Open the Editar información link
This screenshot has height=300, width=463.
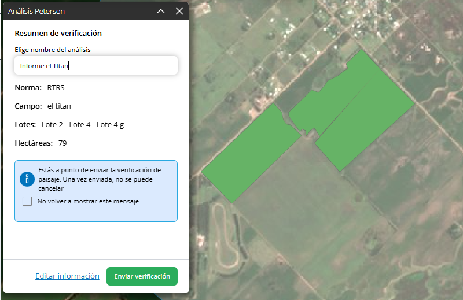[67, 276]
